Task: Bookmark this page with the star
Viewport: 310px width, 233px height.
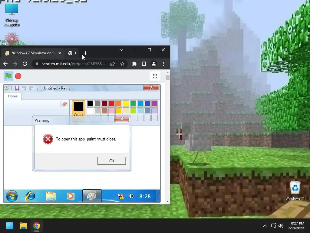Action: click(122, 64)
